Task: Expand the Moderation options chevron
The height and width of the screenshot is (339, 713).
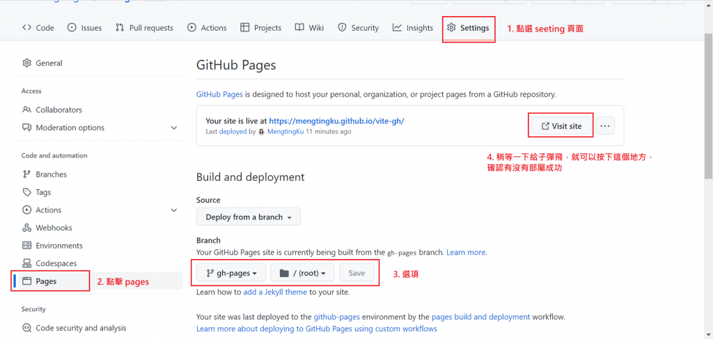Action: 173,127
